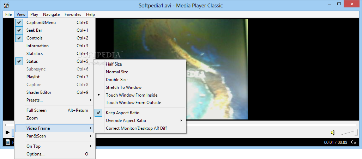Image resolution: width=362 pixels, height=159 pixels.
Task: Select Stretch To Window
Action: click(140, 87)
